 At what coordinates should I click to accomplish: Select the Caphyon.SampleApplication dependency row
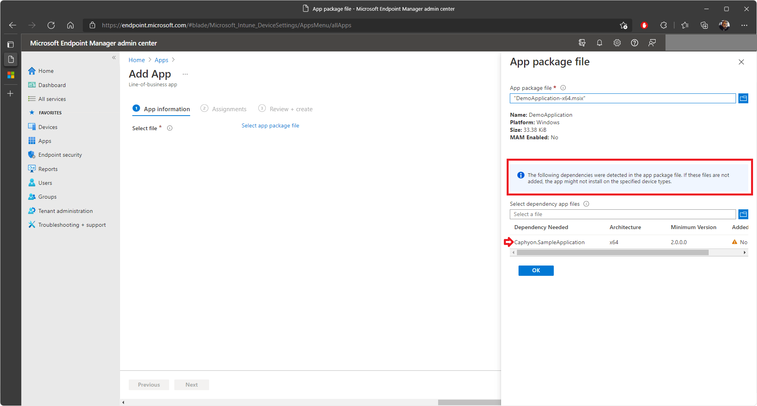point(629,242)
